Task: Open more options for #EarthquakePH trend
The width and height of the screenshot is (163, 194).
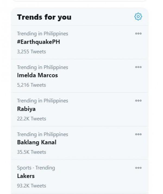Action: click(x=138, y=34)
